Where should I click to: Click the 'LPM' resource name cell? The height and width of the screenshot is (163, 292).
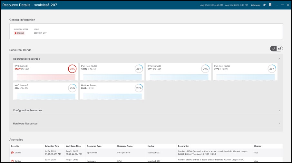[119, 161]
